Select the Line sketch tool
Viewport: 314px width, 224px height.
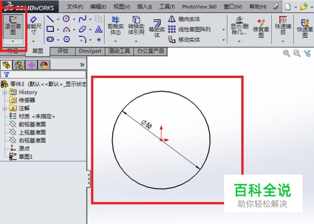tap(50, 19)
